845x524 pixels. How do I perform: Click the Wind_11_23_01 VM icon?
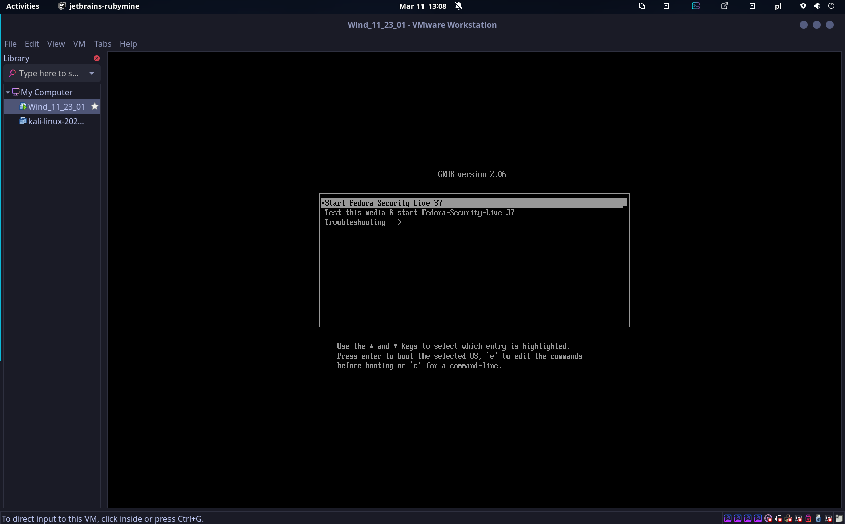coord(23,106)
